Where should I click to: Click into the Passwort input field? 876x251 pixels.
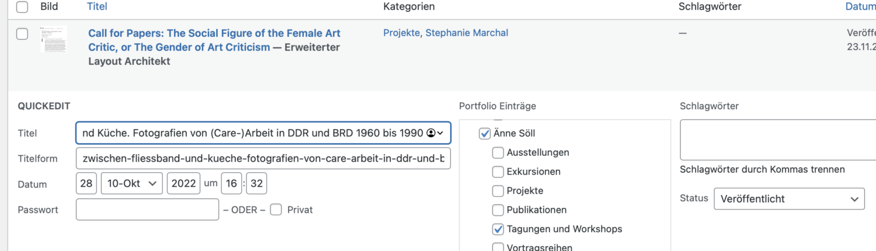147,210
